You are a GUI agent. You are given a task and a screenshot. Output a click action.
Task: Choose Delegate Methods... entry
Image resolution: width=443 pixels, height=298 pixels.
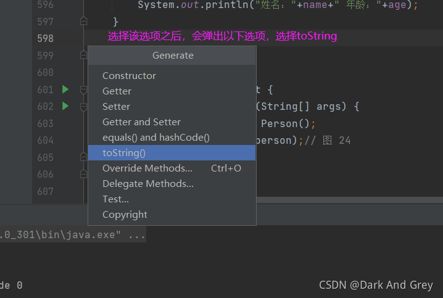[x=172, y=184]
